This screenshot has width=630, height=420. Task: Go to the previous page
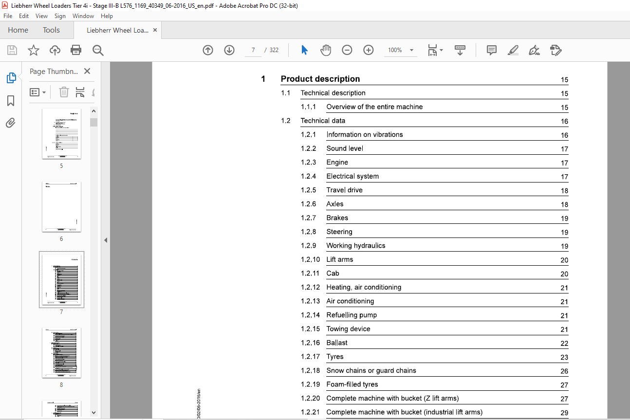pos(208,50)
